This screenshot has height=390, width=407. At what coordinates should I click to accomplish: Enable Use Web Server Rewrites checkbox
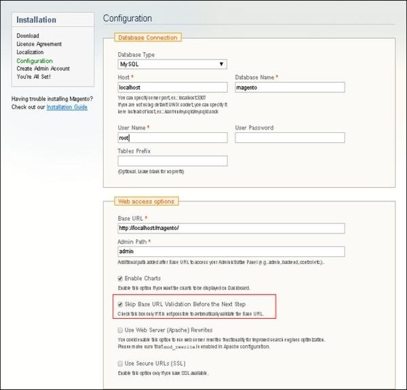(x=121, y=330)
